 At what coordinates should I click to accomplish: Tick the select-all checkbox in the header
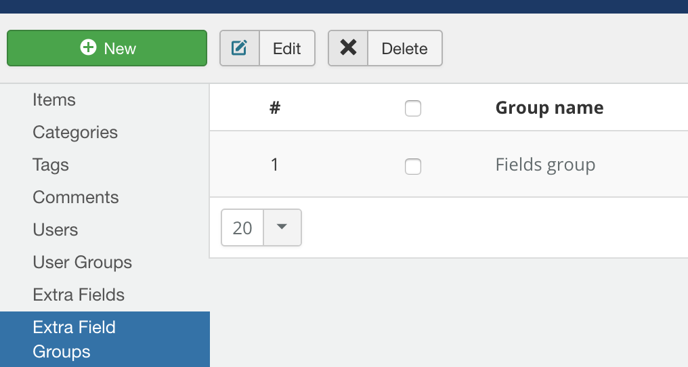pos(413,108)
